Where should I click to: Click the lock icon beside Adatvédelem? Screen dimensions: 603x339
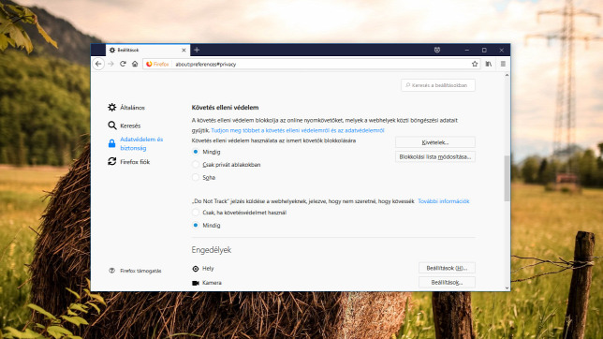coord(112,143)
